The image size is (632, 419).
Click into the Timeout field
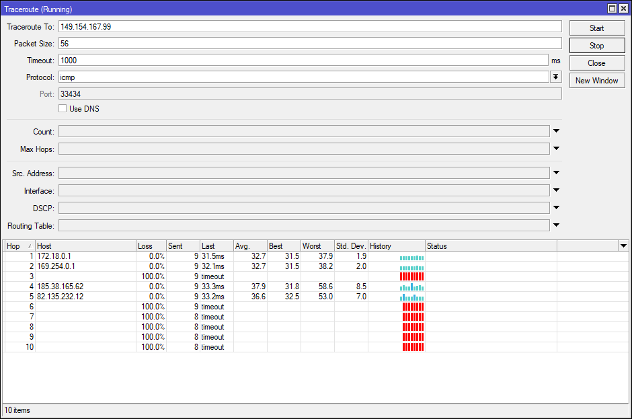pos(303,61)
